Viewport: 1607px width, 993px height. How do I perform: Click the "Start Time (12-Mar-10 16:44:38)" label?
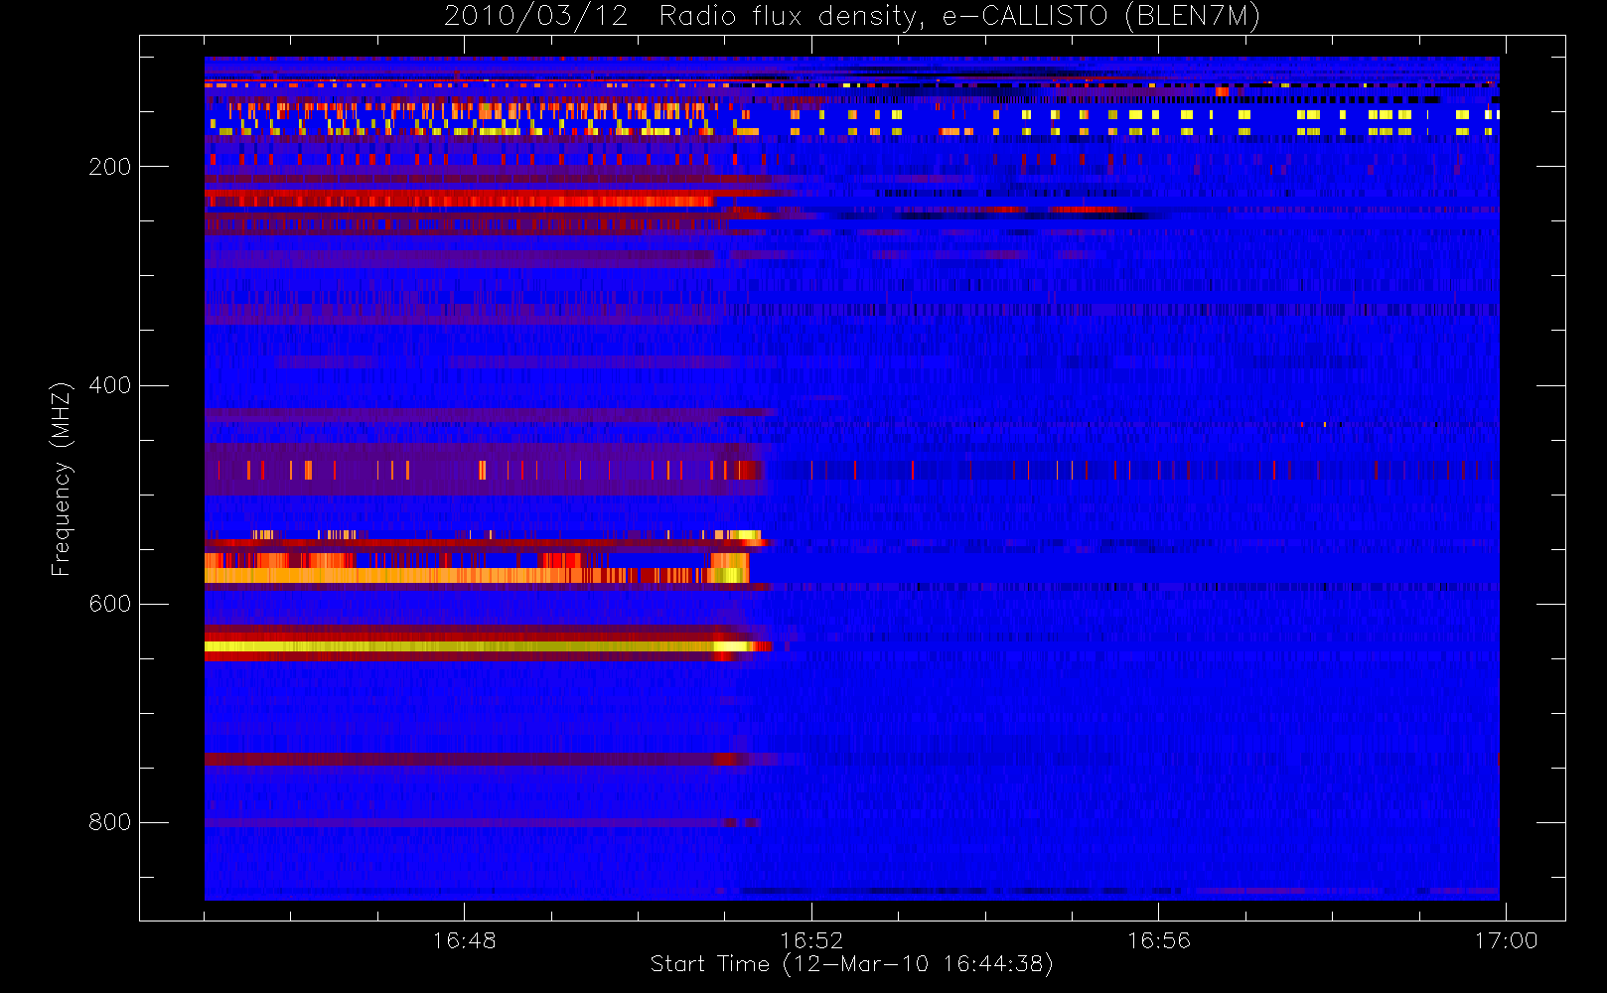pyautogui.click(x=851, y=964)
